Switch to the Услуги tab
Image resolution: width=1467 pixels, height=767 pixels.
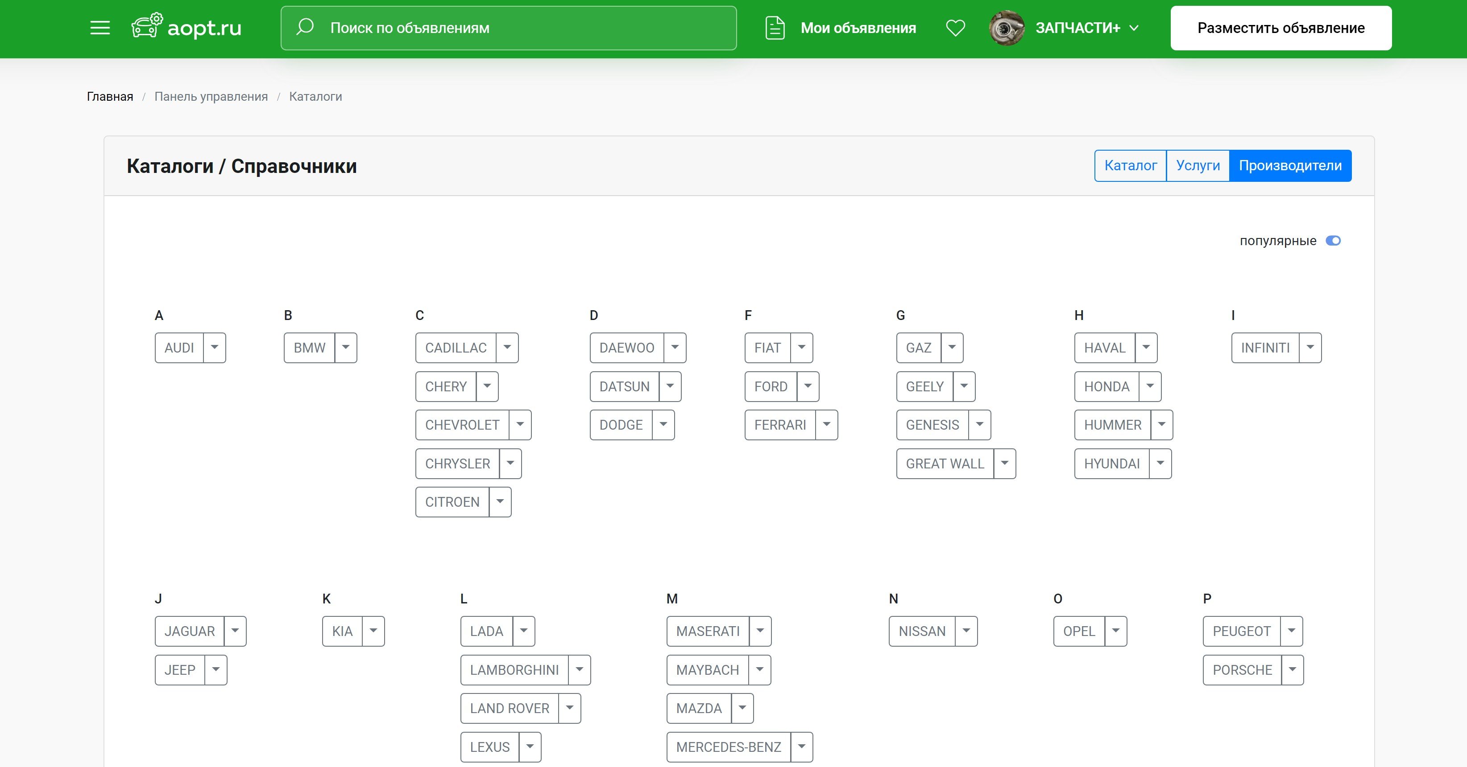tap(1198, 166)
